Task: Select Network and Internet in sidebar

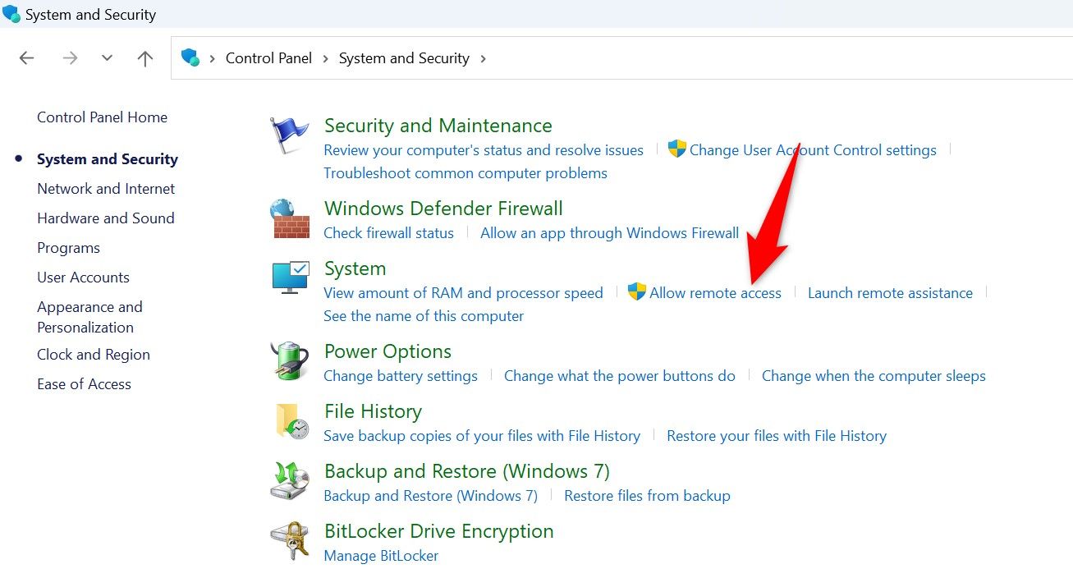Action: [106, 189]
